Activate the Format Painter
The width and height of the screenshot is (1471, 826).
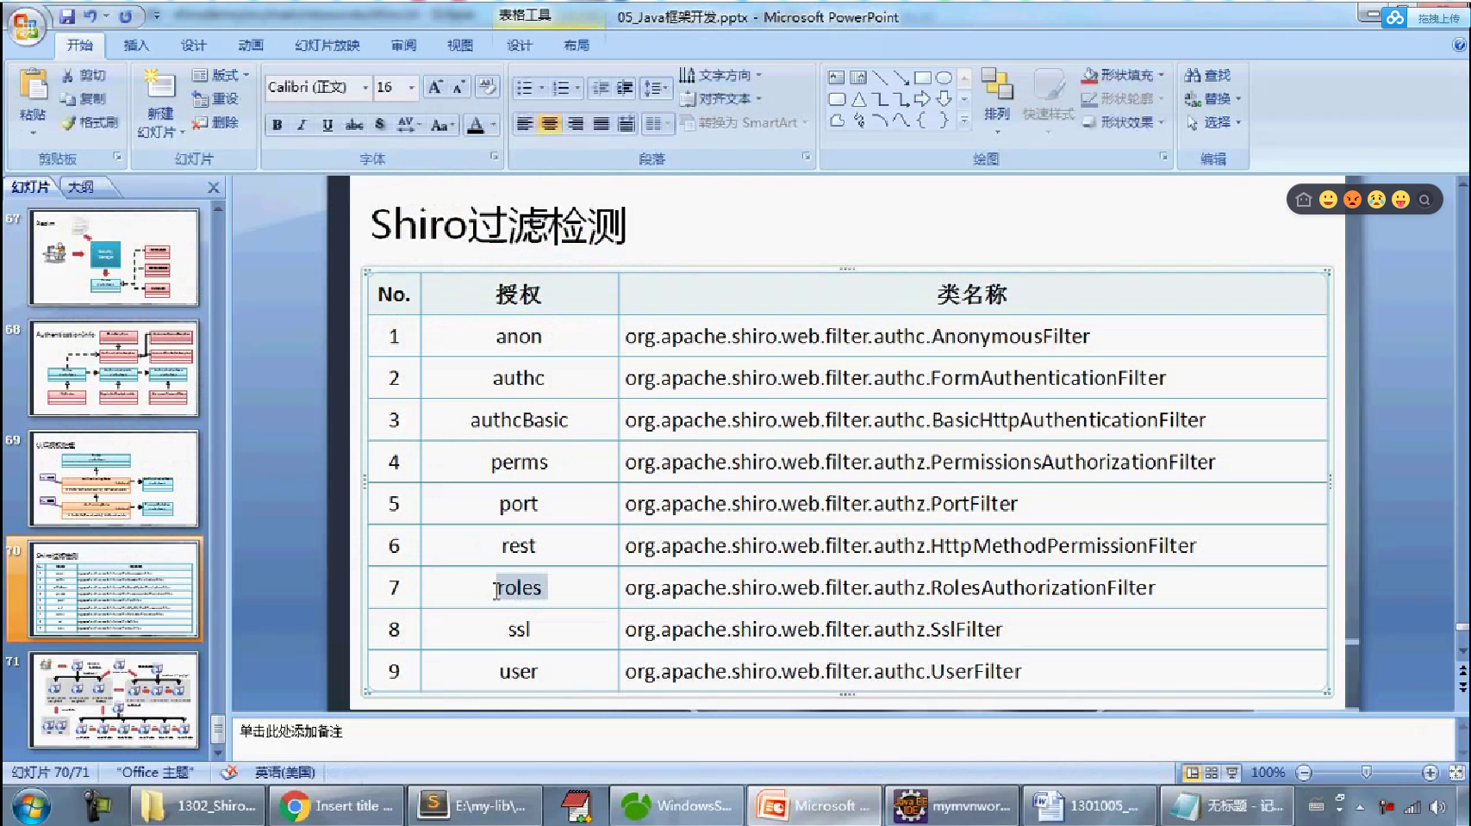coord(90,122)
